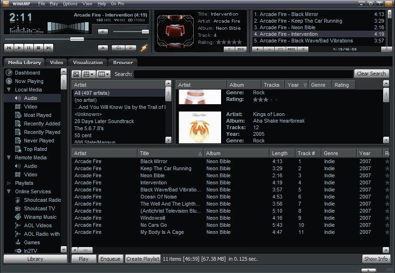This screenshot has height=273, width=395.
Task: Select the Recently Added smart view
Action: tap(39, 123)
